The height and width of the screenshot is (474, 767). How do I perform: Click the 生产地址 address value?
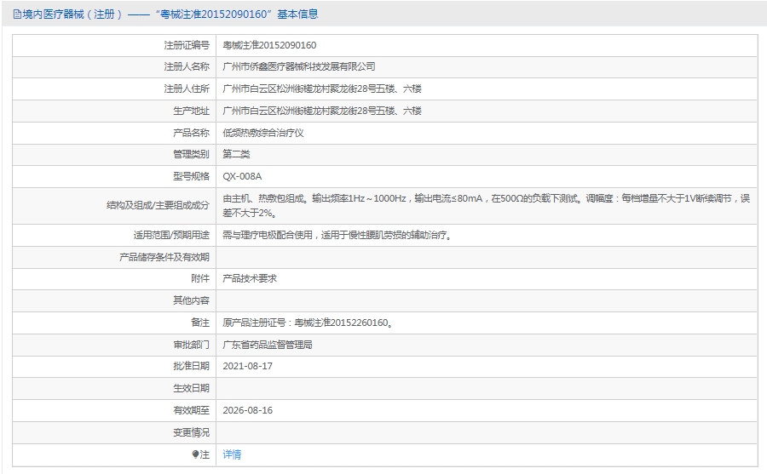pyautogui.click(x=322, y=111)
